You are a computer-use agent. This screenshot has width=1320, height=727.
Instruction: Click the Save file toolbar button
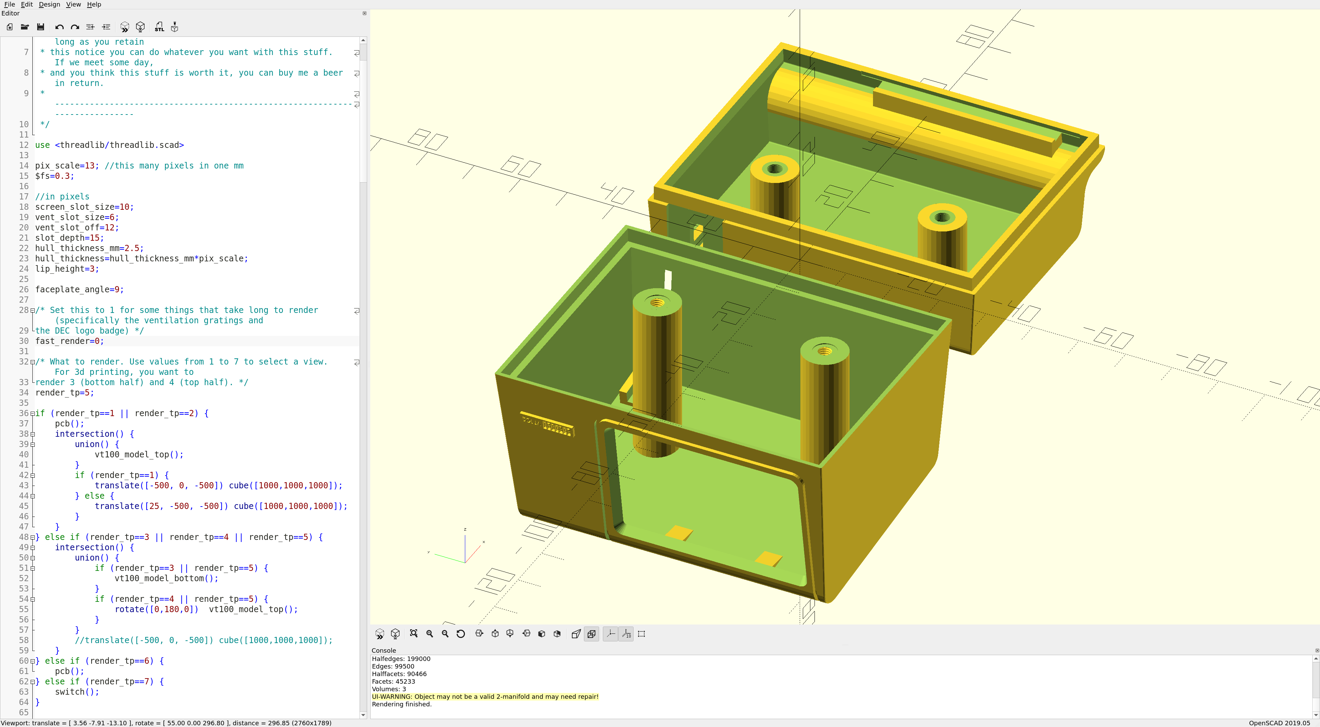[x=41, y=27]
